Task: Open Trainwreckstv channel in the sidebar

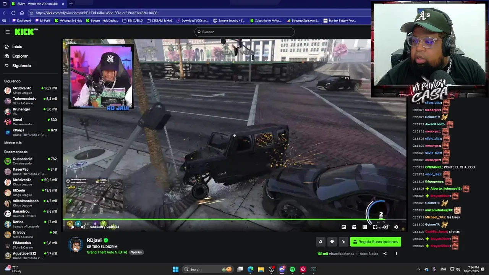Action: pyautogui.click(x=31, y=101)
